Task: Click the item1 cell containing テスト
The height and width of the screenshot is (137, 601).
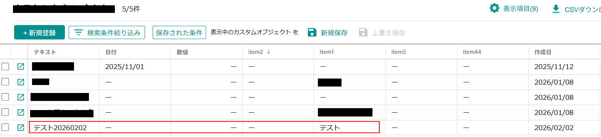Action: pyautogui.click(x=350, y=128)
